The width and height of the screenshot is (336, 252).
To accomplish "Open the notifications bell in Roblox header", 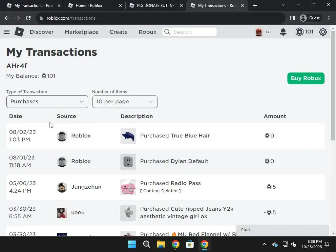I will pyautogui.click(x=283, y=32).
